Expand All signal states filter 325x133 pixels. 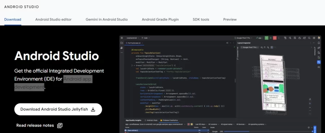pyautogui.click(x=227, y=124)
